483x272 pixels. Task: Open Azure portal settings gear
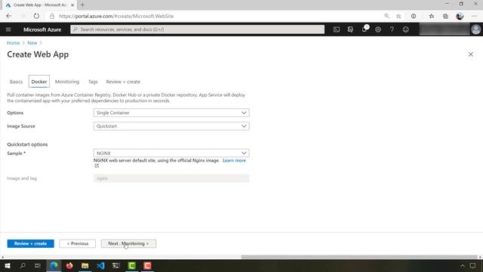click(378, 29)
